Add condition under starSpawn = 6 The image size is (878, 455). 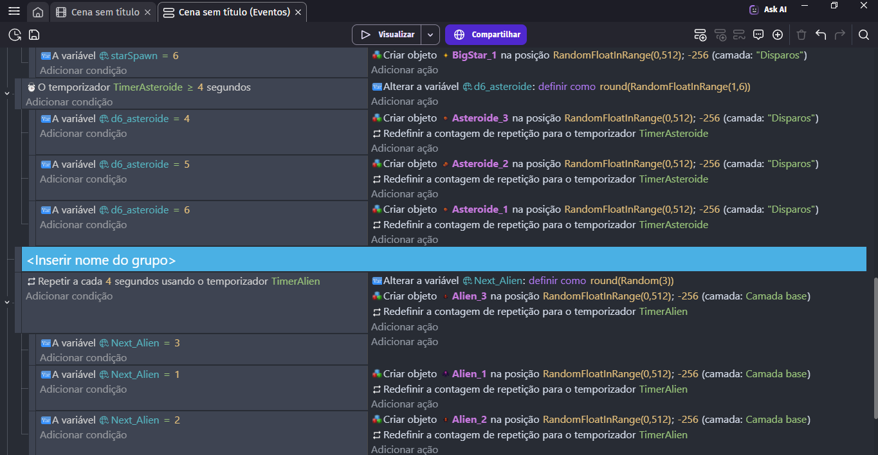84,71
